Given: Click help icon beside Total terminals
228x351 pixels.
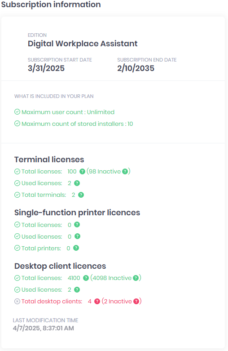Looking at the screenshot, I should 81,195.
